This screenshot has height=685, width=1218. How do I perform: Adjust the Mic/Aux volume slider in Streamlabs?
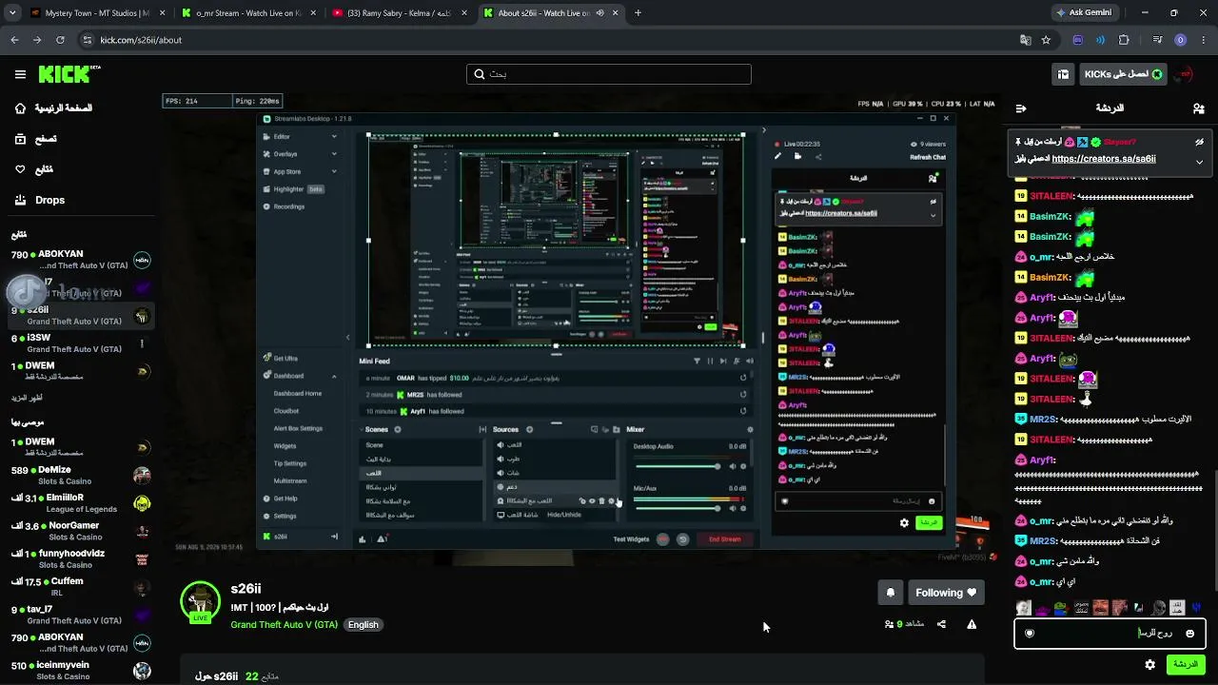click(677, 508)
